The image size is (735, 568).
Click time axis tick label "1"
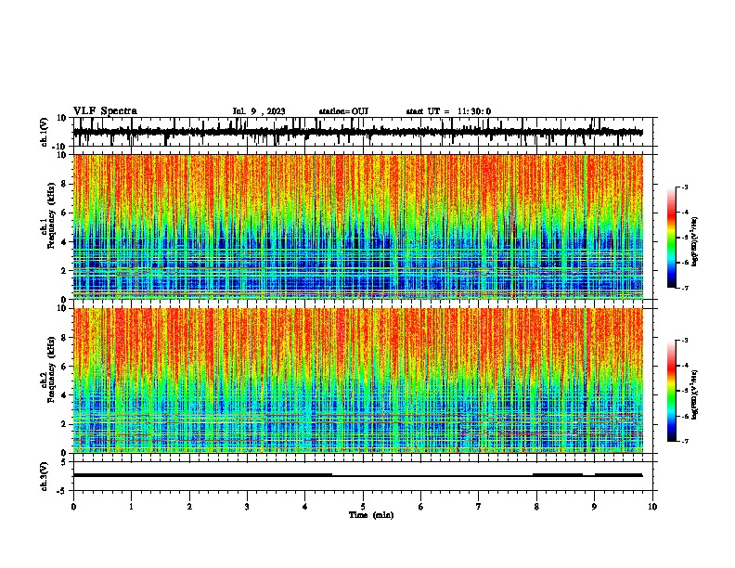pos(131,507)
